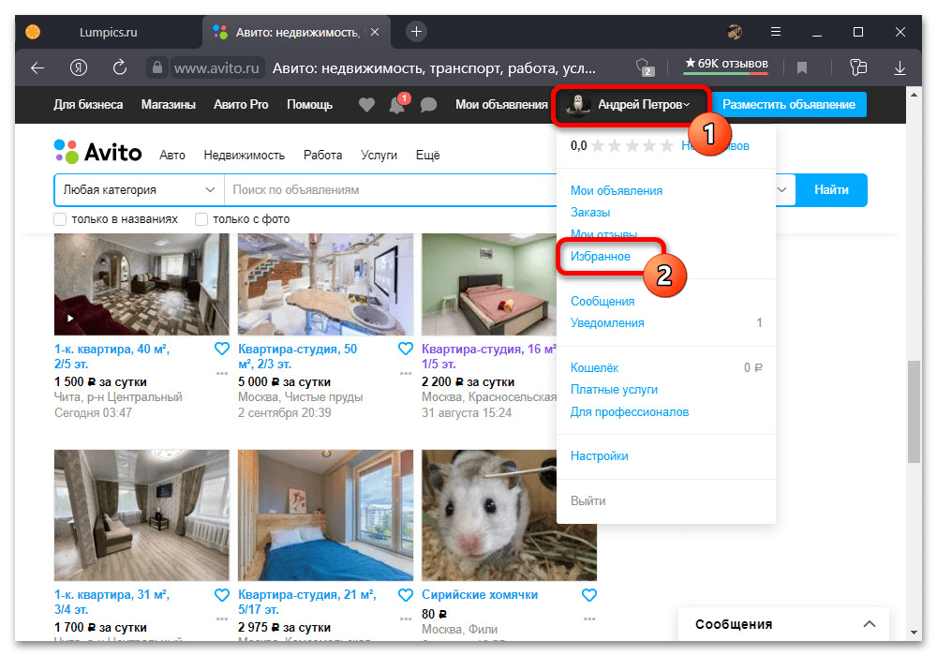The width and height of the screenshot is (937, 656).
Task: Enable 'только в названиях' checkbox
Action: pyautogui.click(x=61, y=219)
